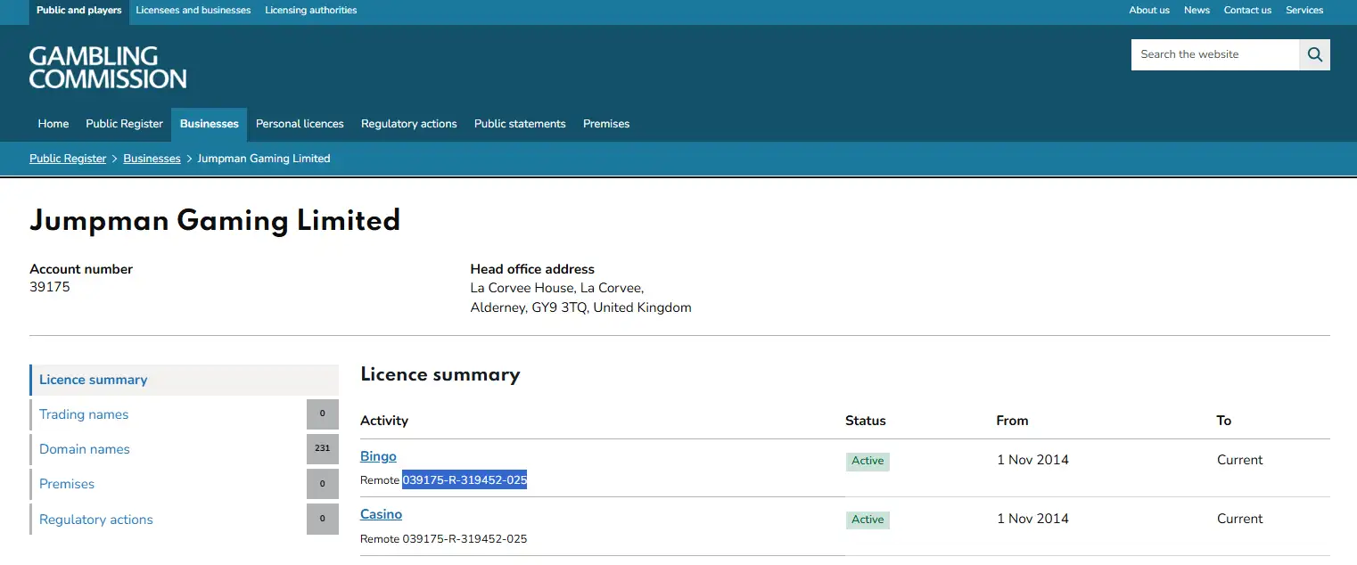1357x565 pixels.
Task: Open the Casino activity link
Action: coord(381,514)
